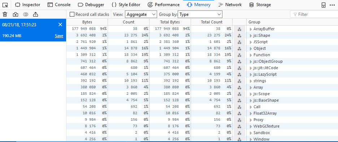
Task: Click the Call group label
Action: [257, 107]
